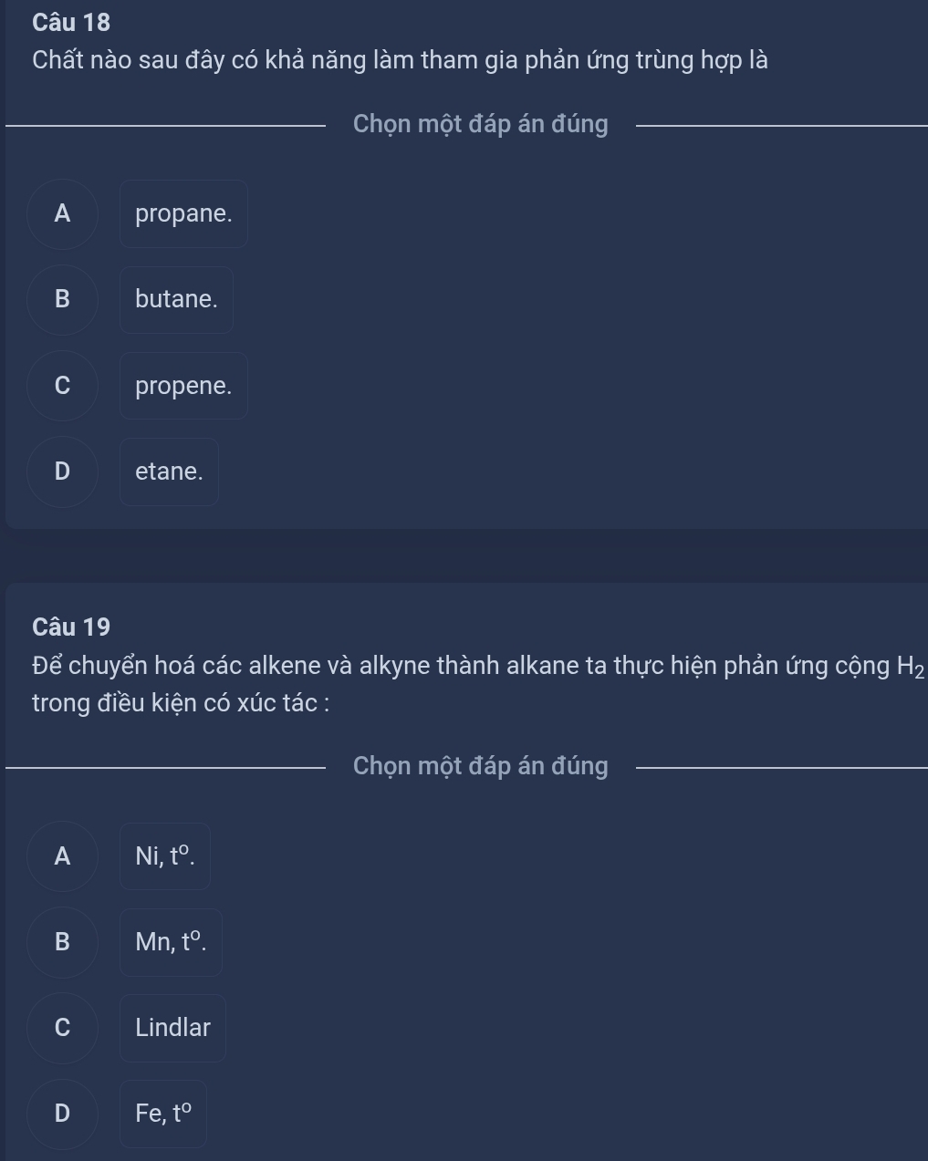The height and width of the screenshot is (1161, 928).
Task: Choose the 'Mn, t°.' answer box
Action: point(171,942)
